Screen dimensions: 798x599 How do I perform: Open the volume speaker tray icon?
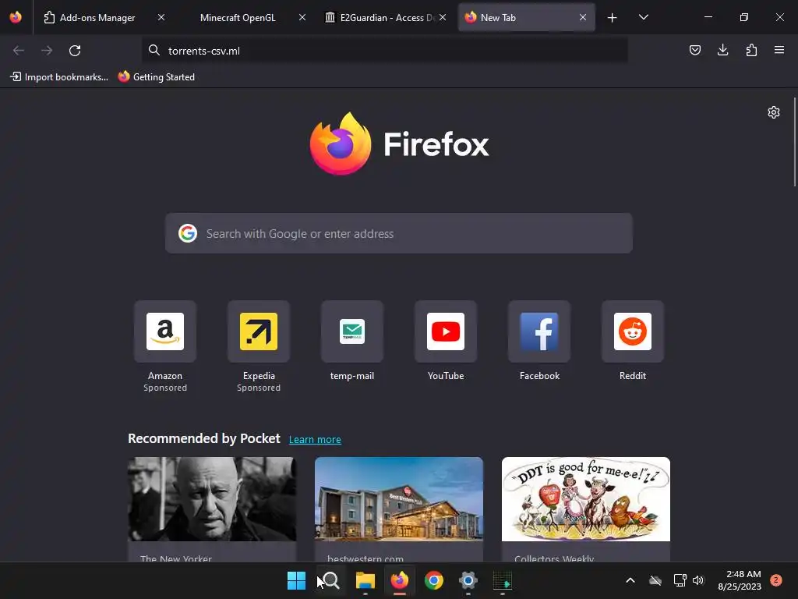[698, 580]
